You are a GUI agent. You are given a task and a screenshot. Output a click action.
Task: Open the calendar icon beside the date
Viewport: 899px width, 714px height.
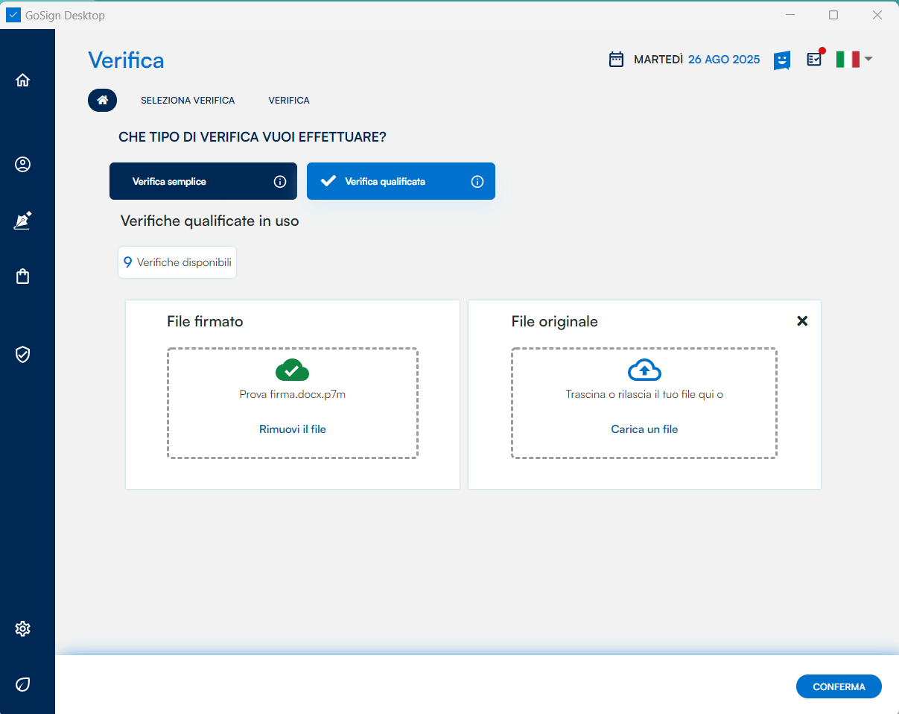(x=616, y=60)
